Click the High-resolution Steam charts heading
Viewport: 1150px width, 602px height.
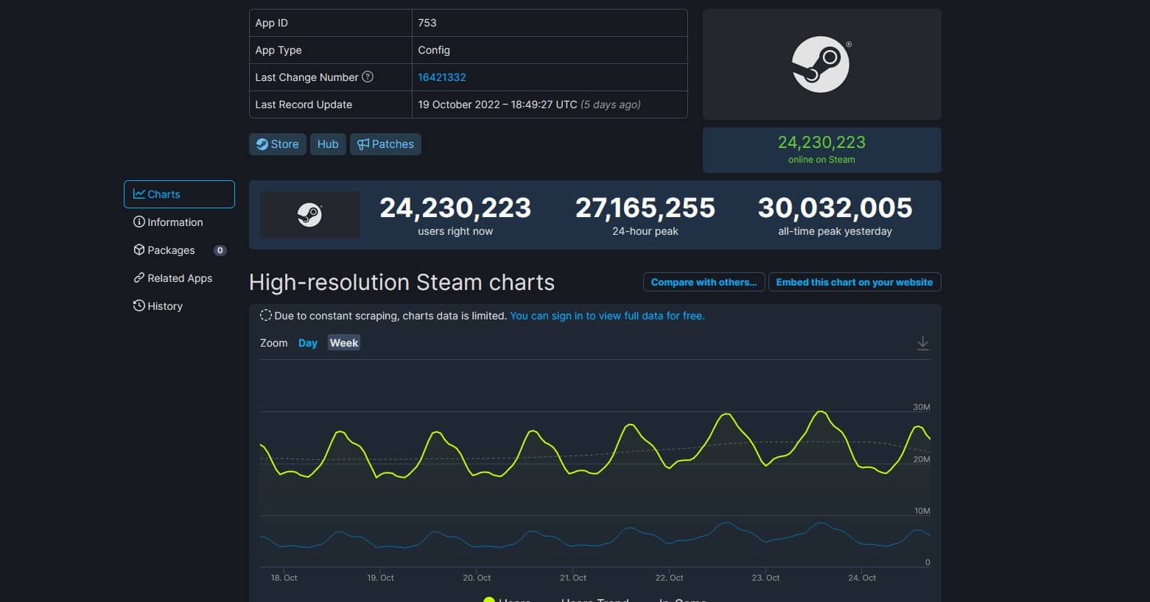(x=402, y=283)
